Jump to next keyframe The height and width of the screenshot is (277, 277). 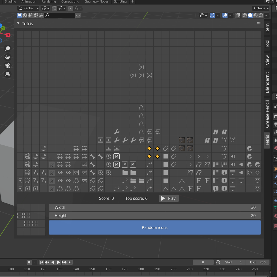click(x=64, y=262)
